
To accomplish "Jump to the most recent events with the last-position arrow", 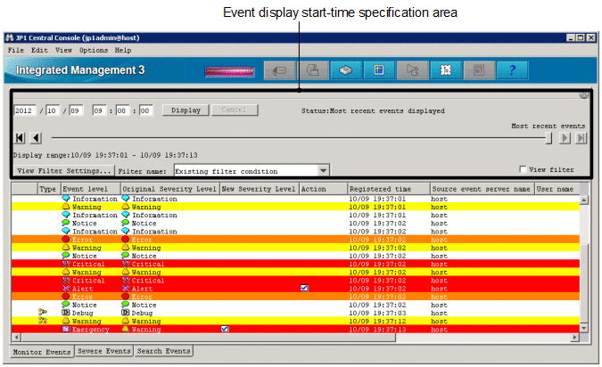I will (581, 138).
